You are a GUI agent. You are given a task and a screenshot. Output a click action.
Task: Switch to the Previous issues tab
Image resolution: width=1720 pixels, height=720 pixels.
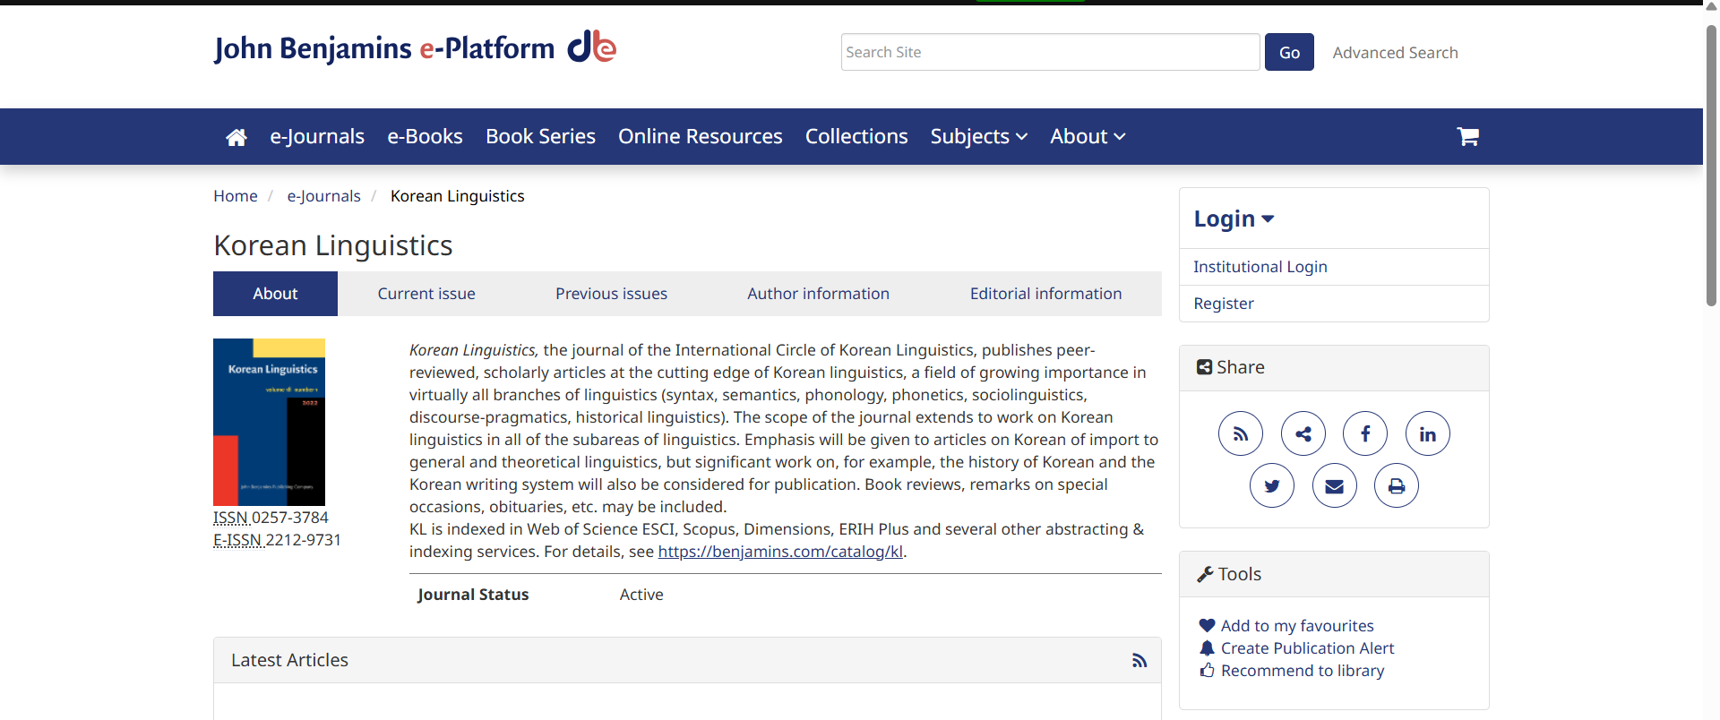(611, 294)
